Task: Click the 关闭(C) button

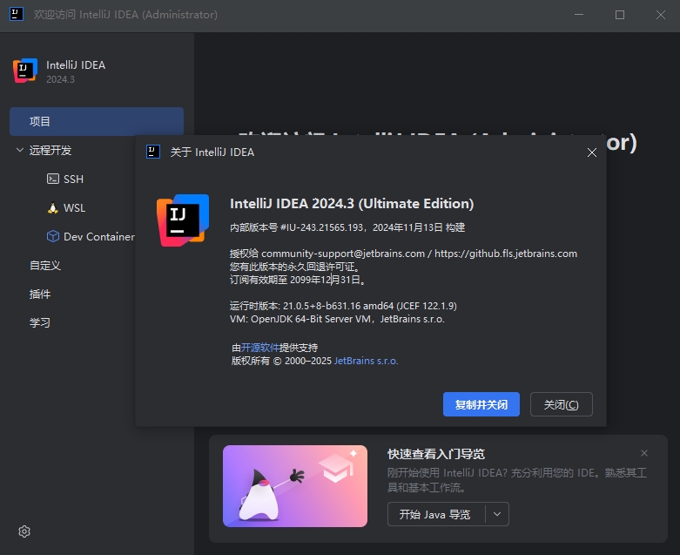Action: pos(562,404)
